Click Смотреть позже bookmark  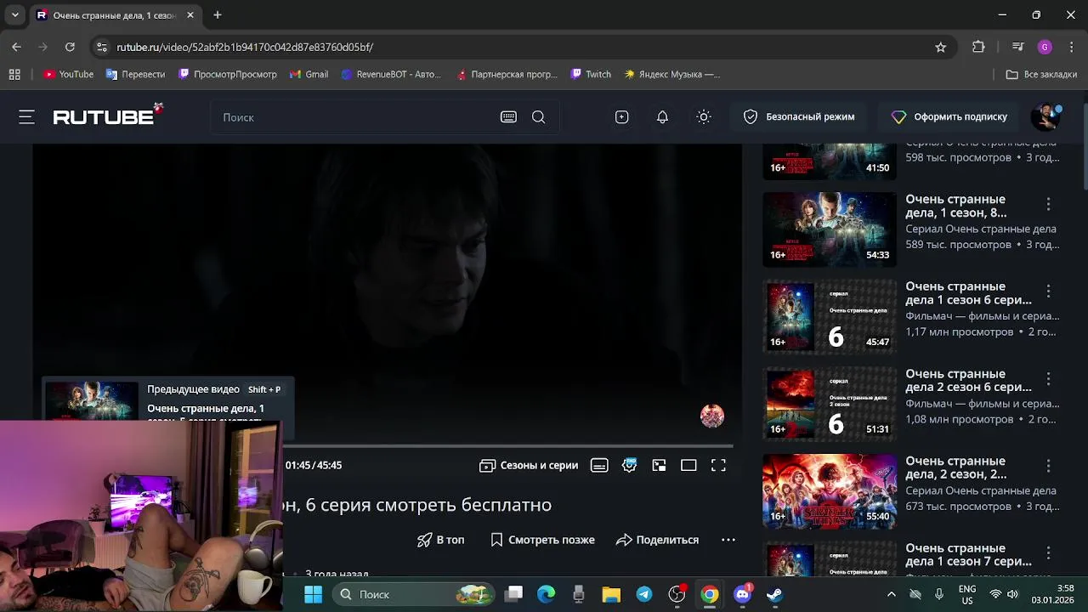click(542, 540)
